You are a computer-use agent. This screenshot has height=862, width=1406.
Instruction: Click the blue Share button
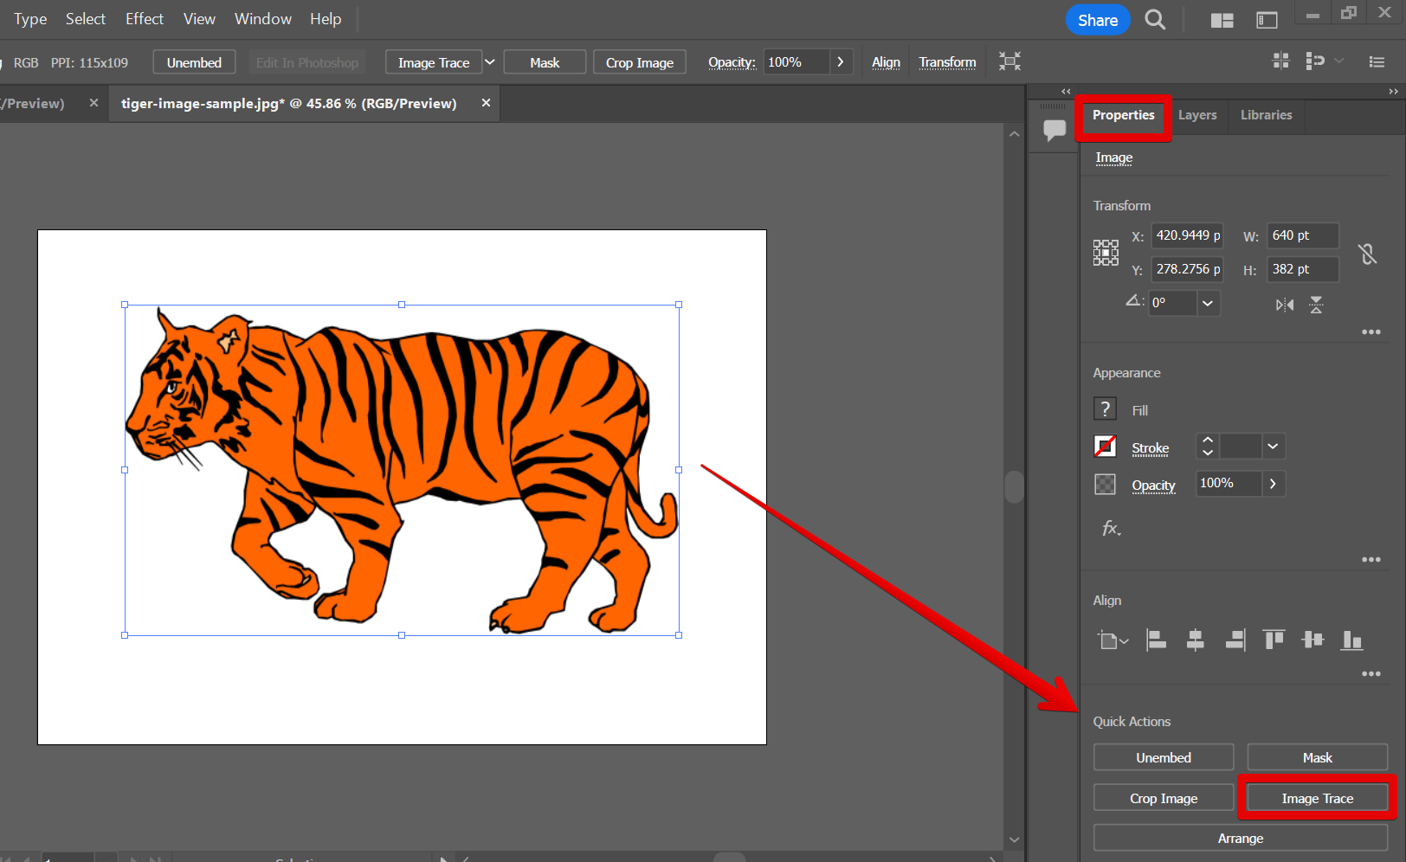(x=1097, y=20)
